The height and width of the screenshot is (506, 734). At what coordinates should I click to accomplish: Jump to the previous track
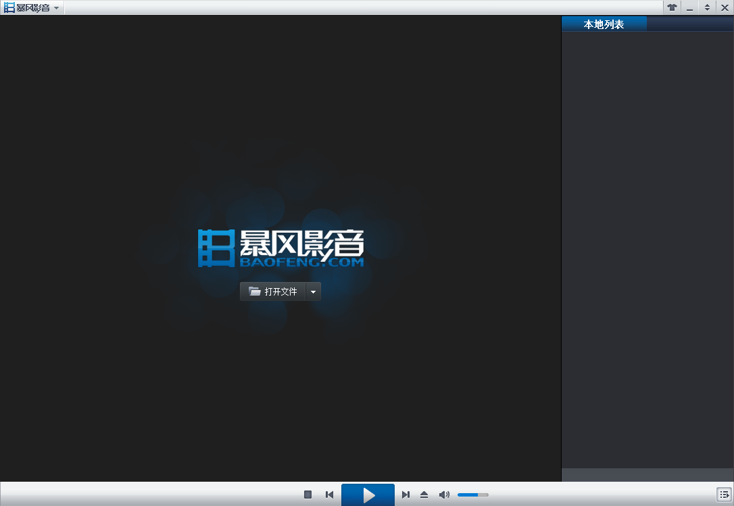pos(329,495)
